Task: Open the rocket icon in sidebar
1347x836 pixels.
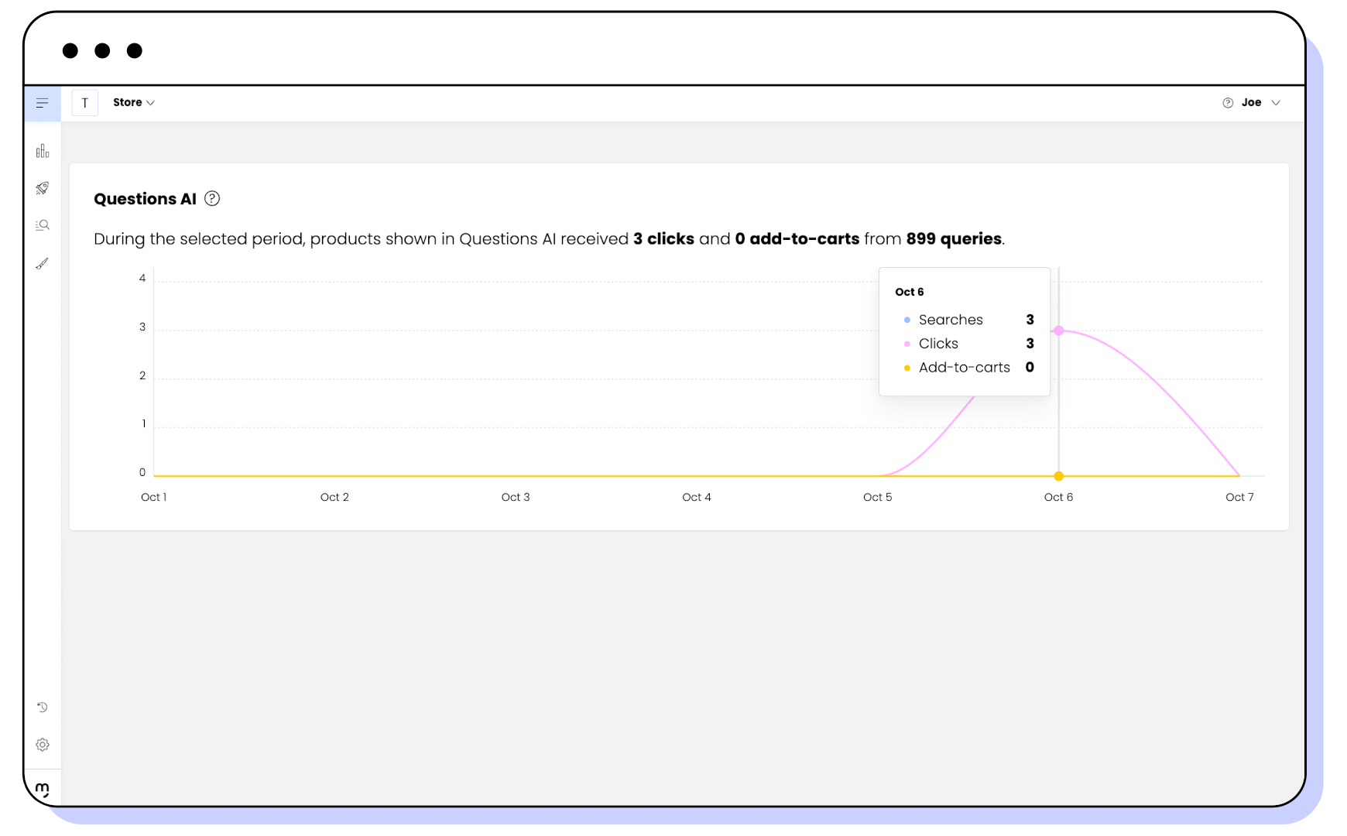Action: tap(43, 188)
